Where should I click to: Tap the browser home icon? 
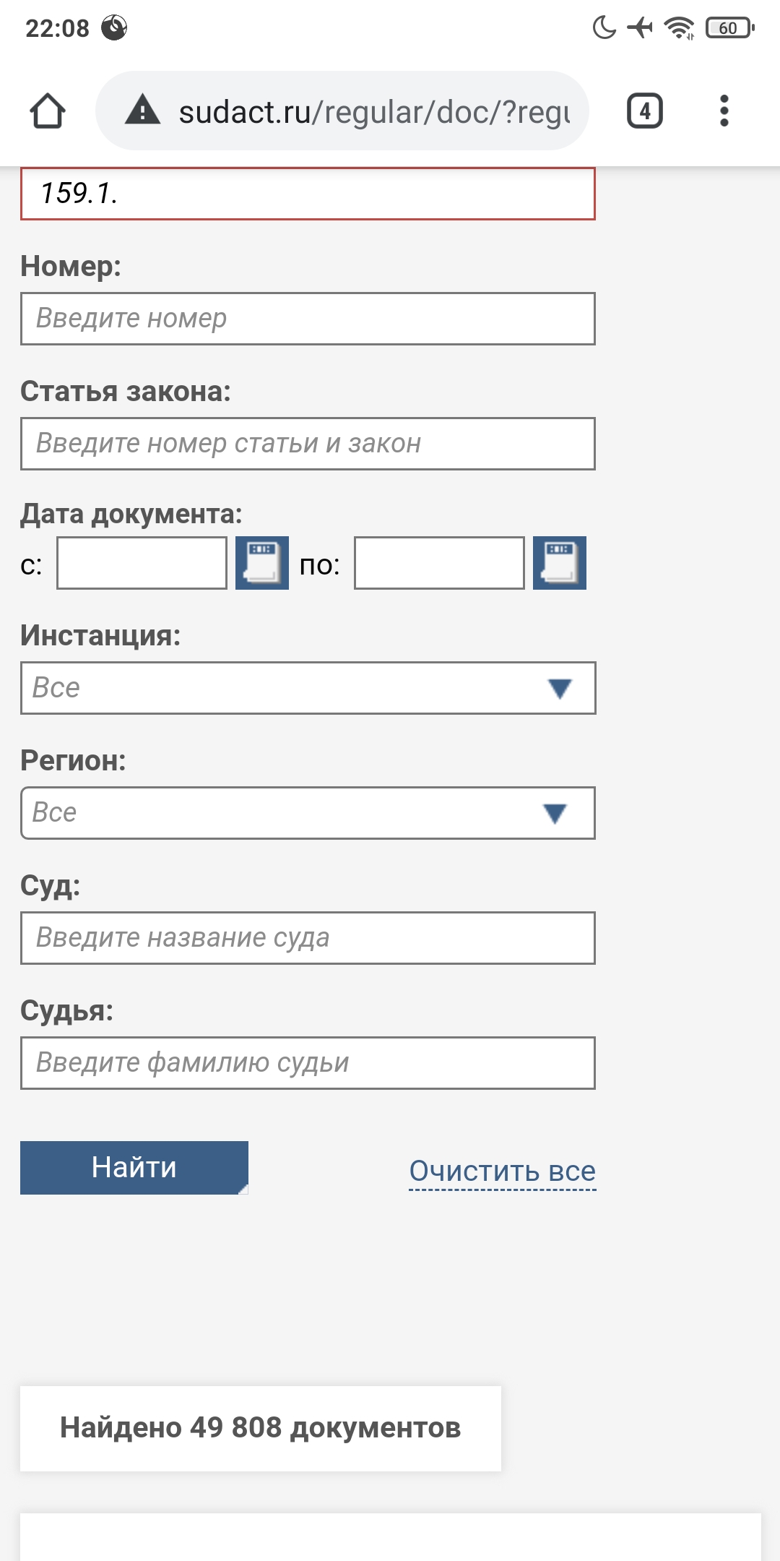pyautogui.click(x=48, y=111)
